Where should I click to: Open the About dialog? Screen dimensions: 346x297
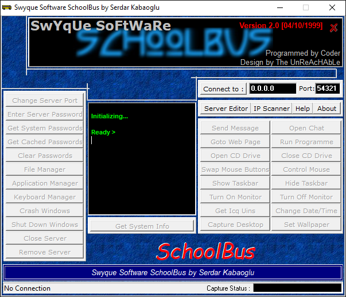click(x=326, y=109)
